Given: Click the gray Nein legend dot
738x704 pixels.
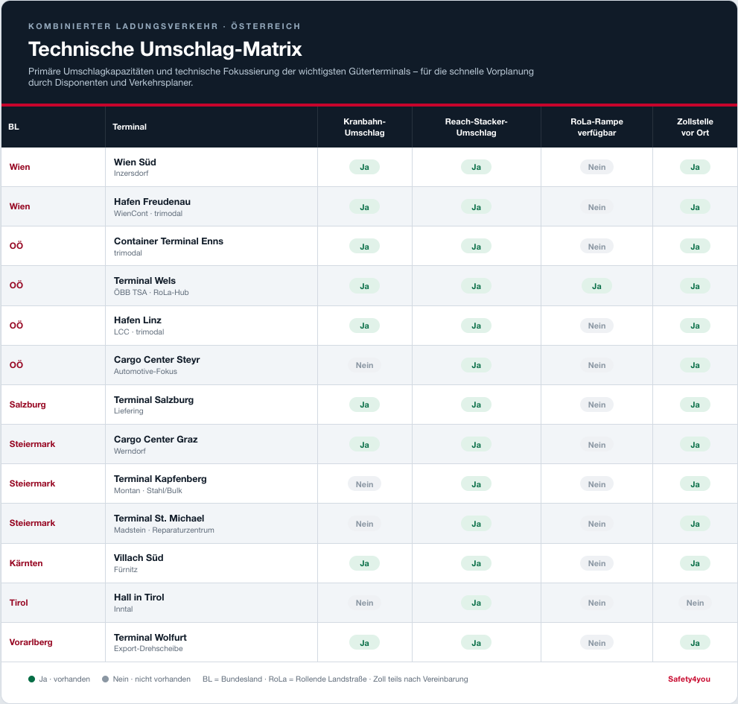Looking at the screenshot, I should pos(106,679).
